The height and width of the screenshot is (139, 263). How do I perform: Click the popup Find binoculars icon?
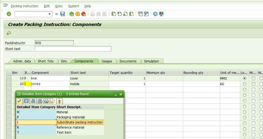click(x=33, y=101)
